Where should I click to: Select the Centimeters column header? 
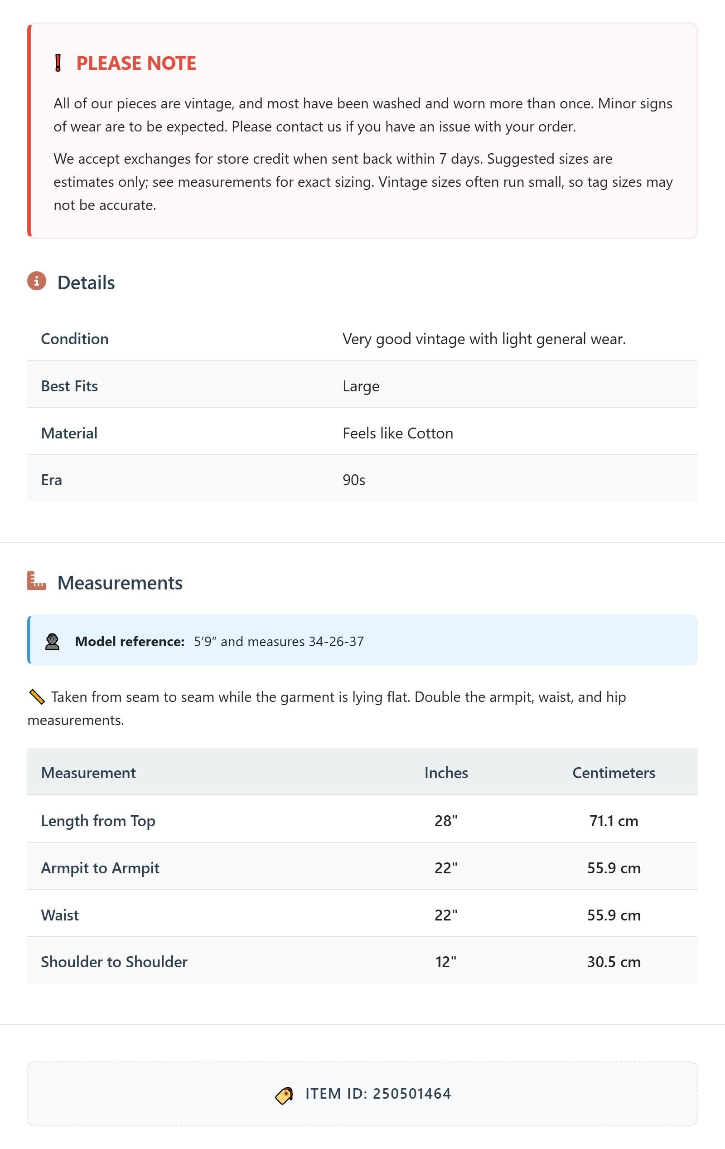614,773
